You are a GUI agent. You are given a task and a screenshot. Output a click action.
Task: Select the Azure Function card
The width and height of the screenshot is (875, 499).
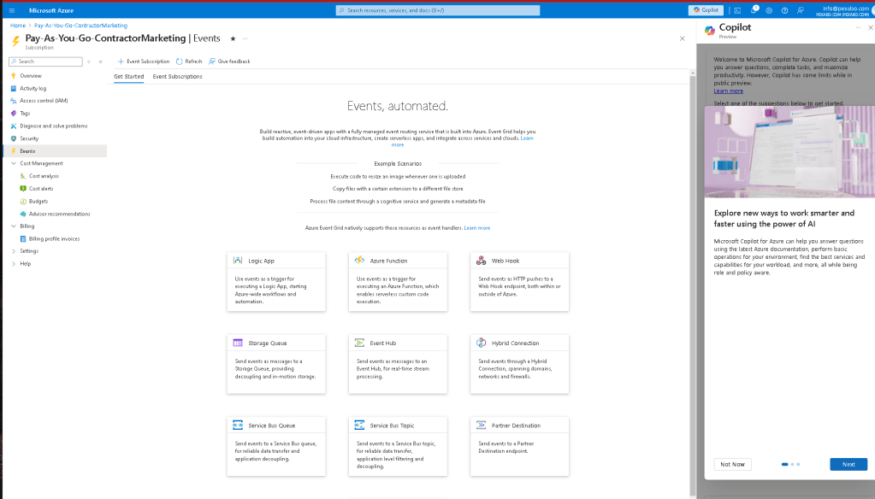pos(398,282)
